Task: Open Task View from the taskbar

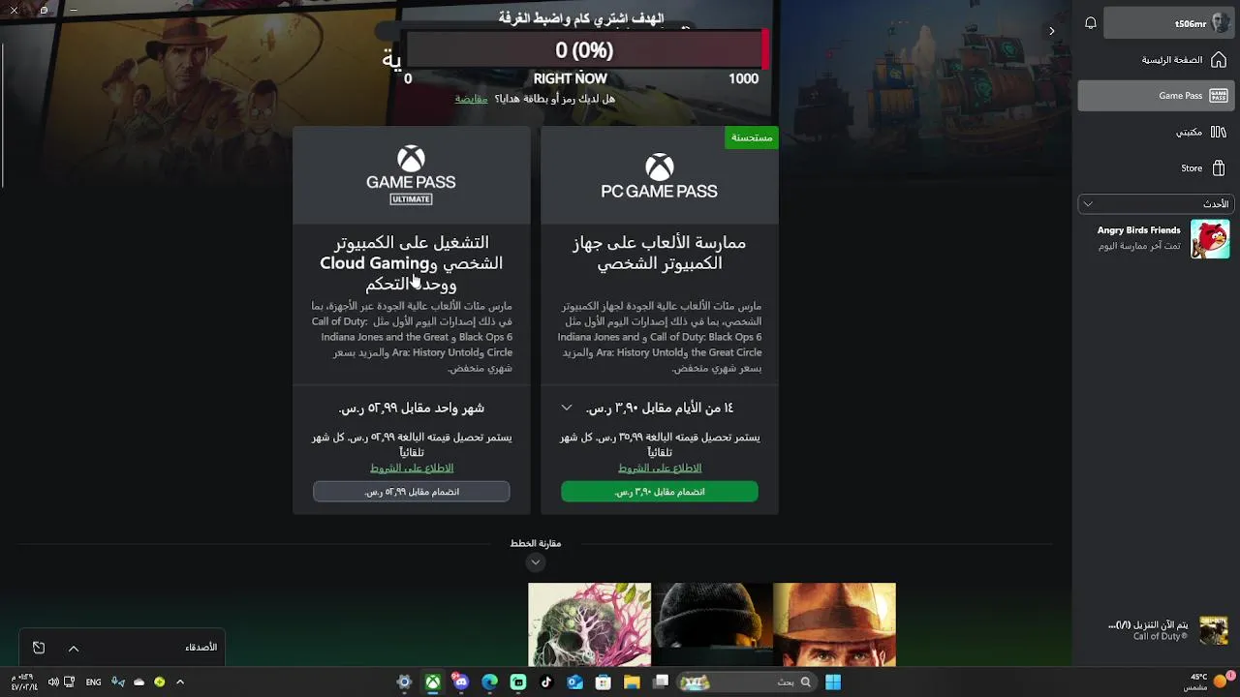Action: [661, 682]
